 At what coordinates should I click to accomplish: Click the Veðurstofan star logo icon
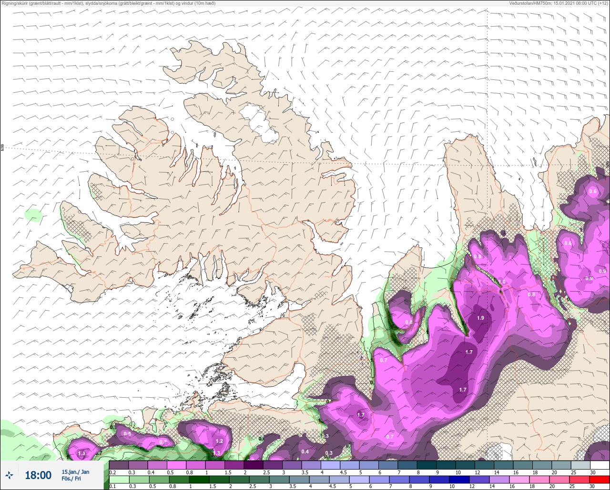pos(9,475)
